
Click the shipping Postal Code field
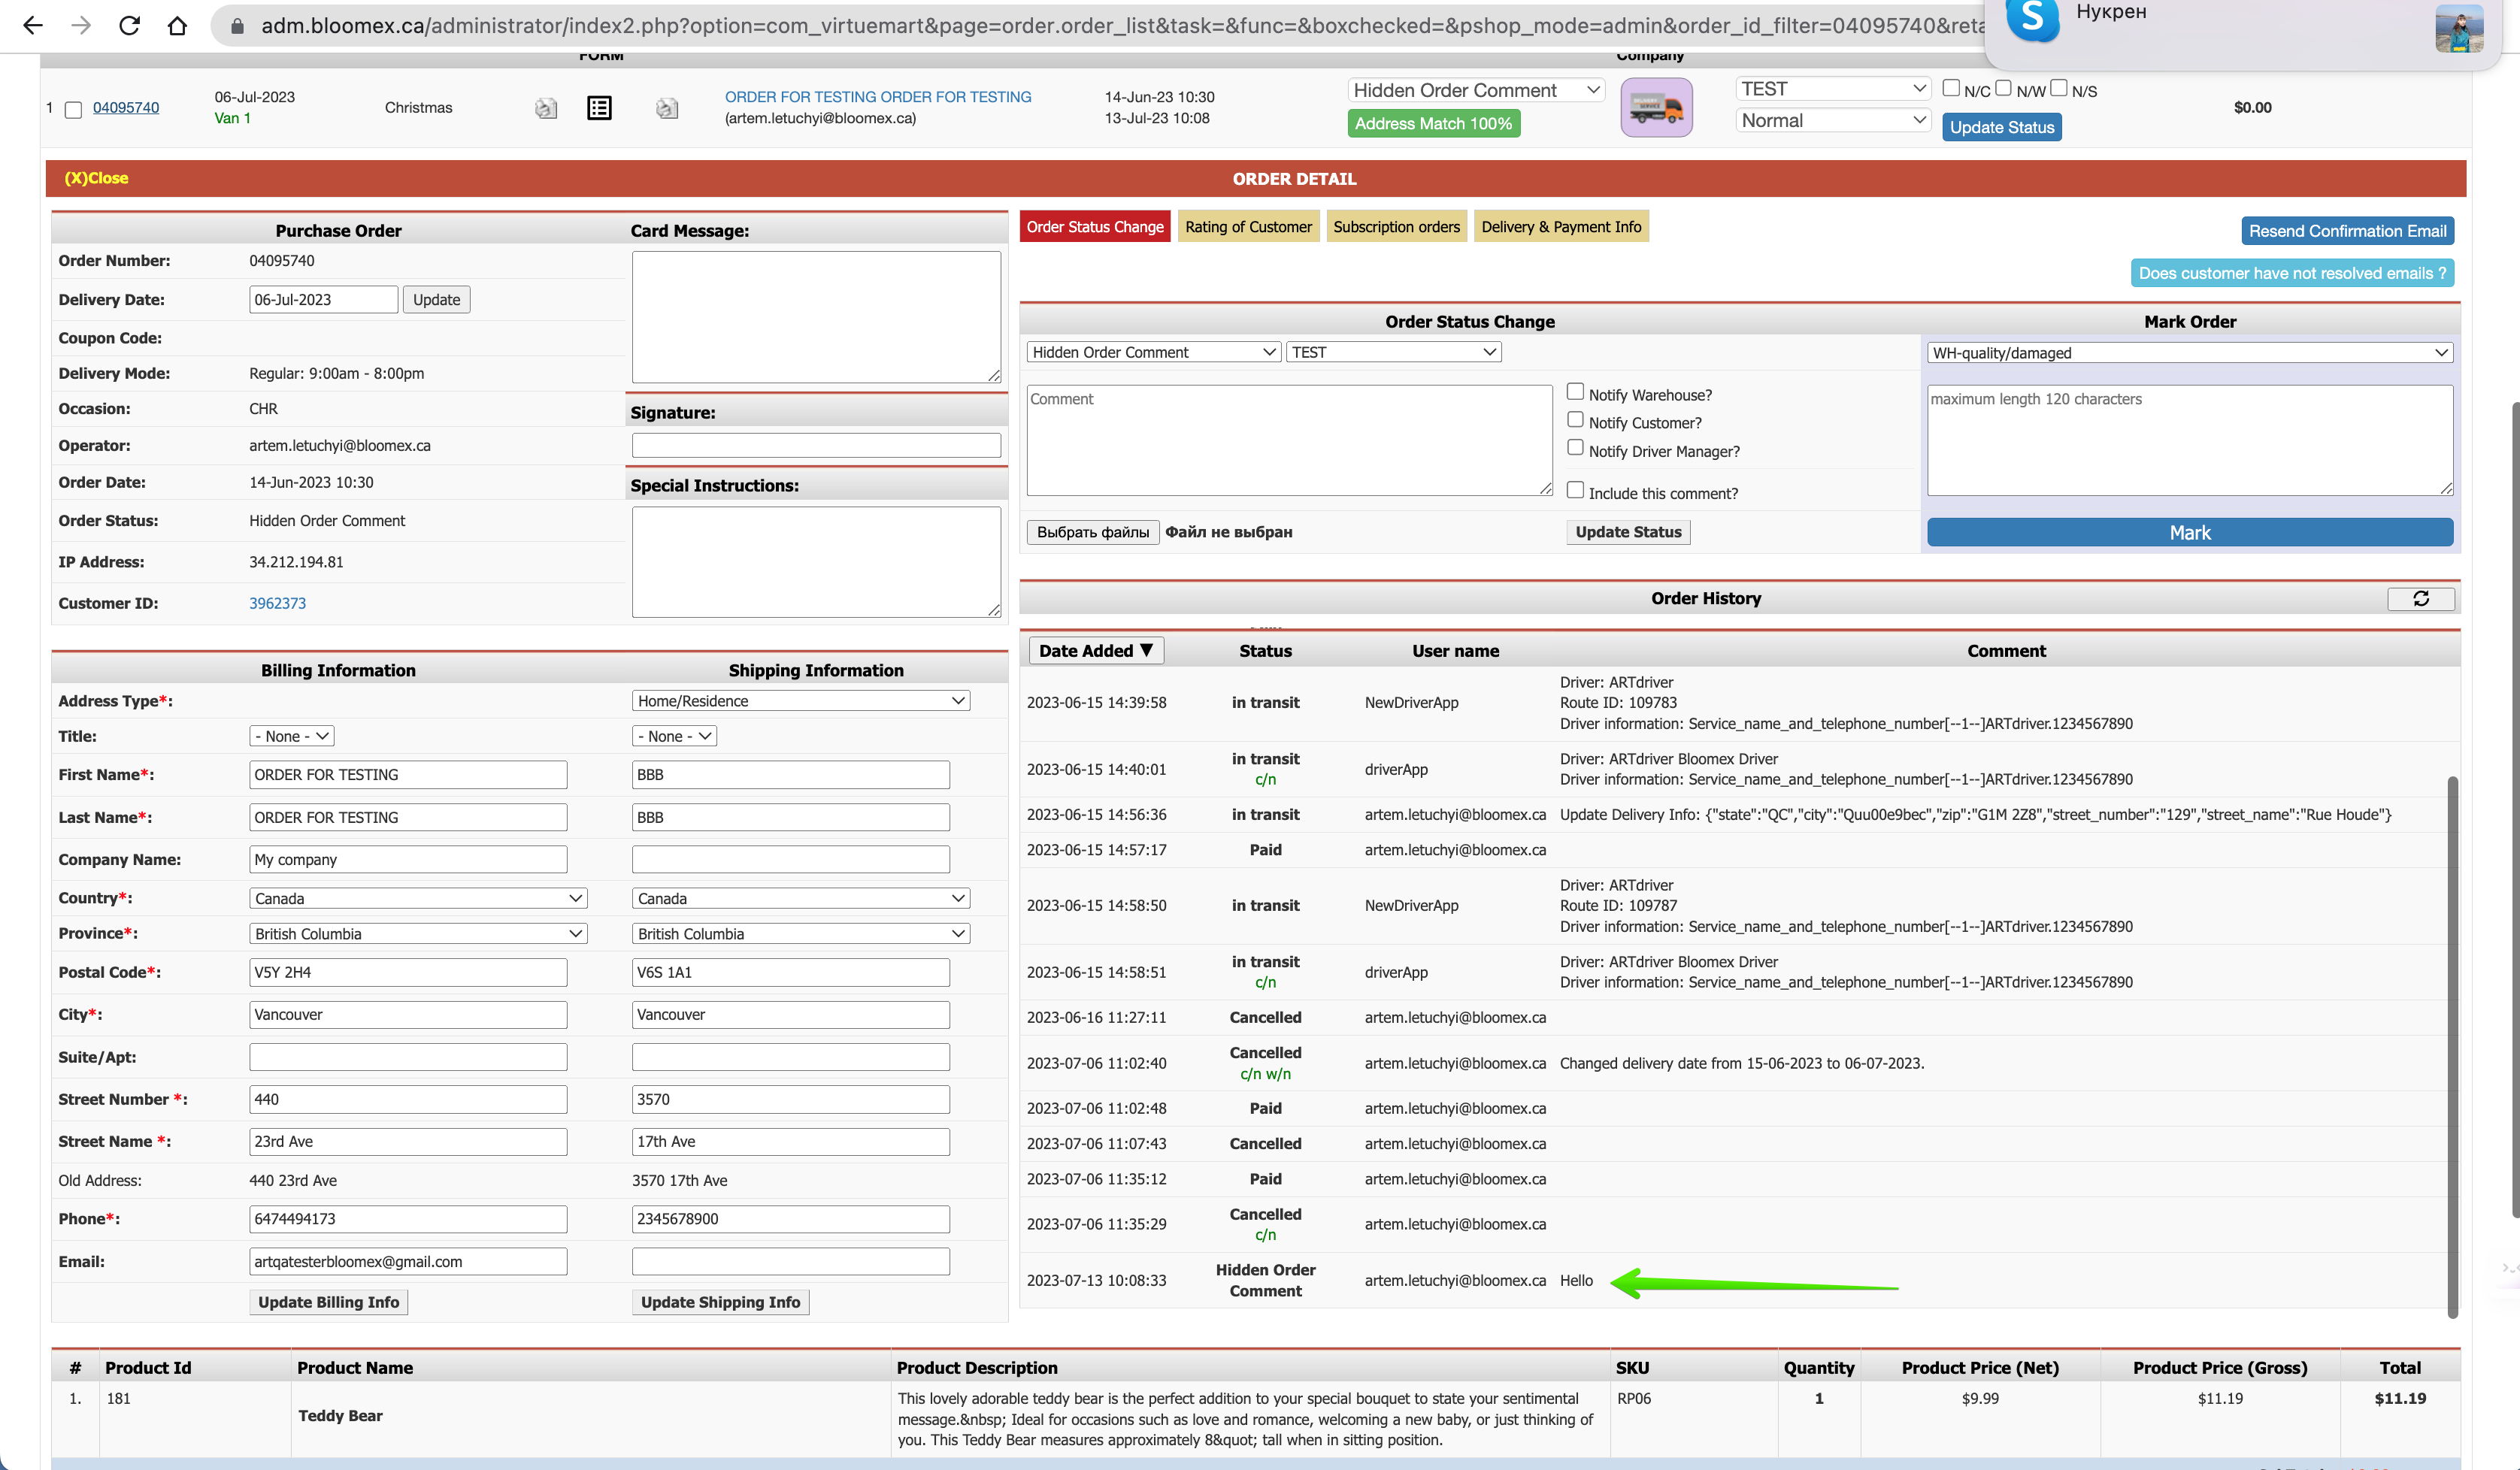click(790, 972)
